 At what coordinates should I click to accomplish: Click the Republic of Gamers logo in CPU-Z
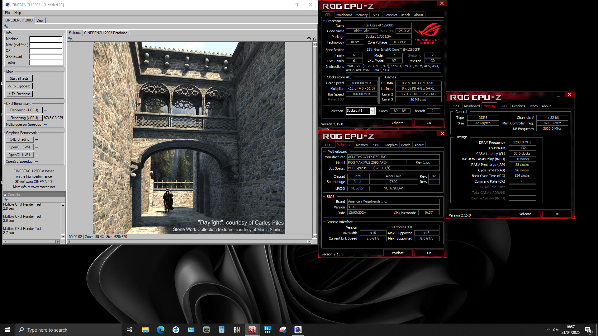click(428, 33)
